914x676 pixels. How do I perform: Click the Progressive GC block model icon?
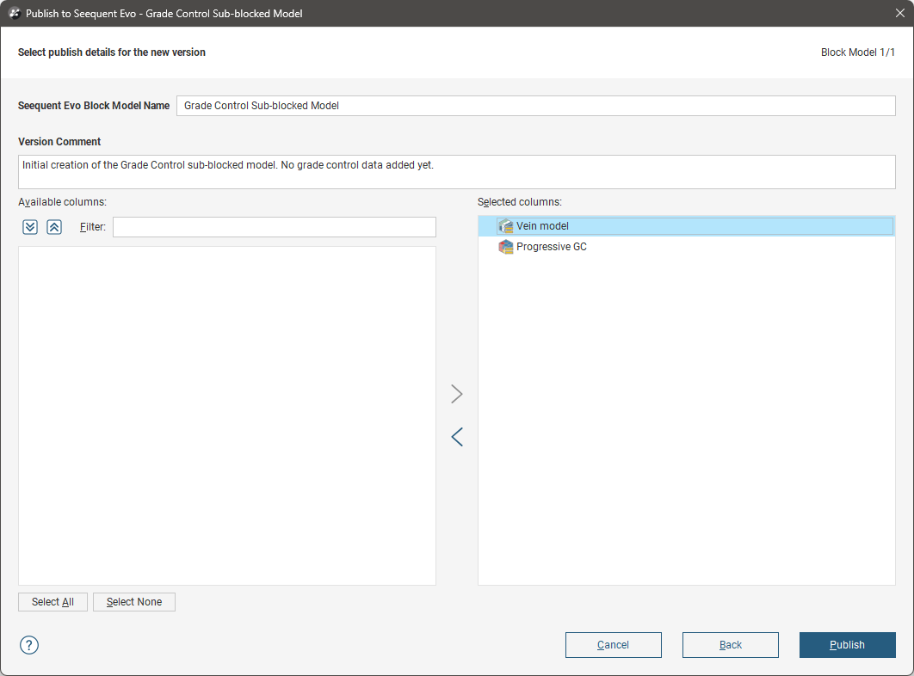tap(506, 247)
